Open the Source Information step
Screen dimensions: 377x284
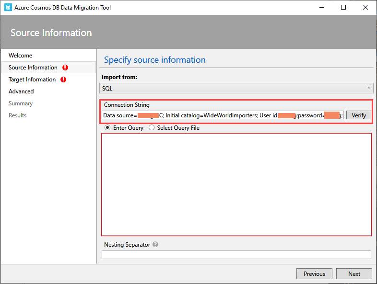tap(33, 68)
